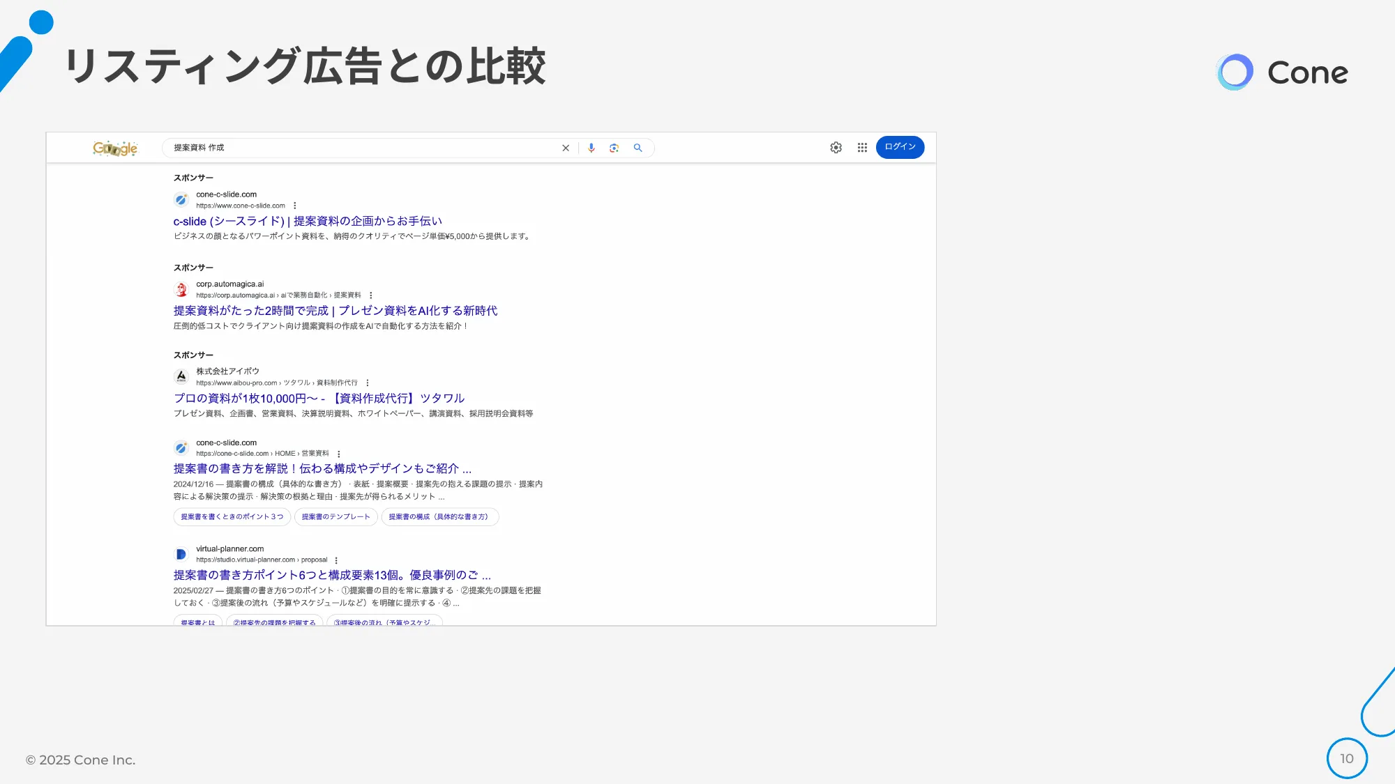Open three-dot menu on cone-c-slide ad

295,206
